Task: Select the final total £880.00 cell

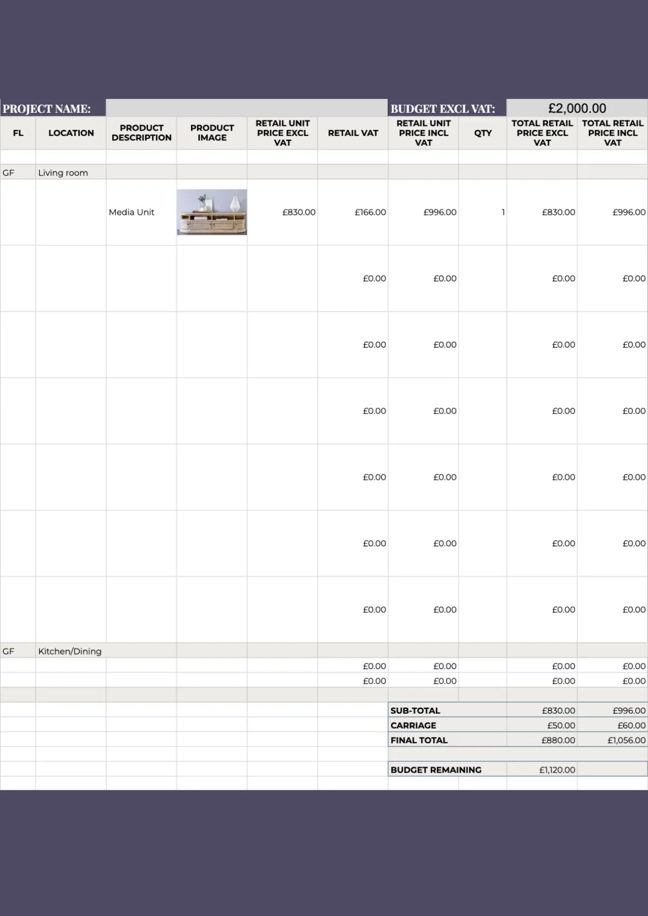Action: 542,740
